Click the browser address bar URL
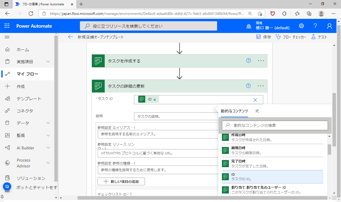The image size is (341, 202). click(147, 14)
